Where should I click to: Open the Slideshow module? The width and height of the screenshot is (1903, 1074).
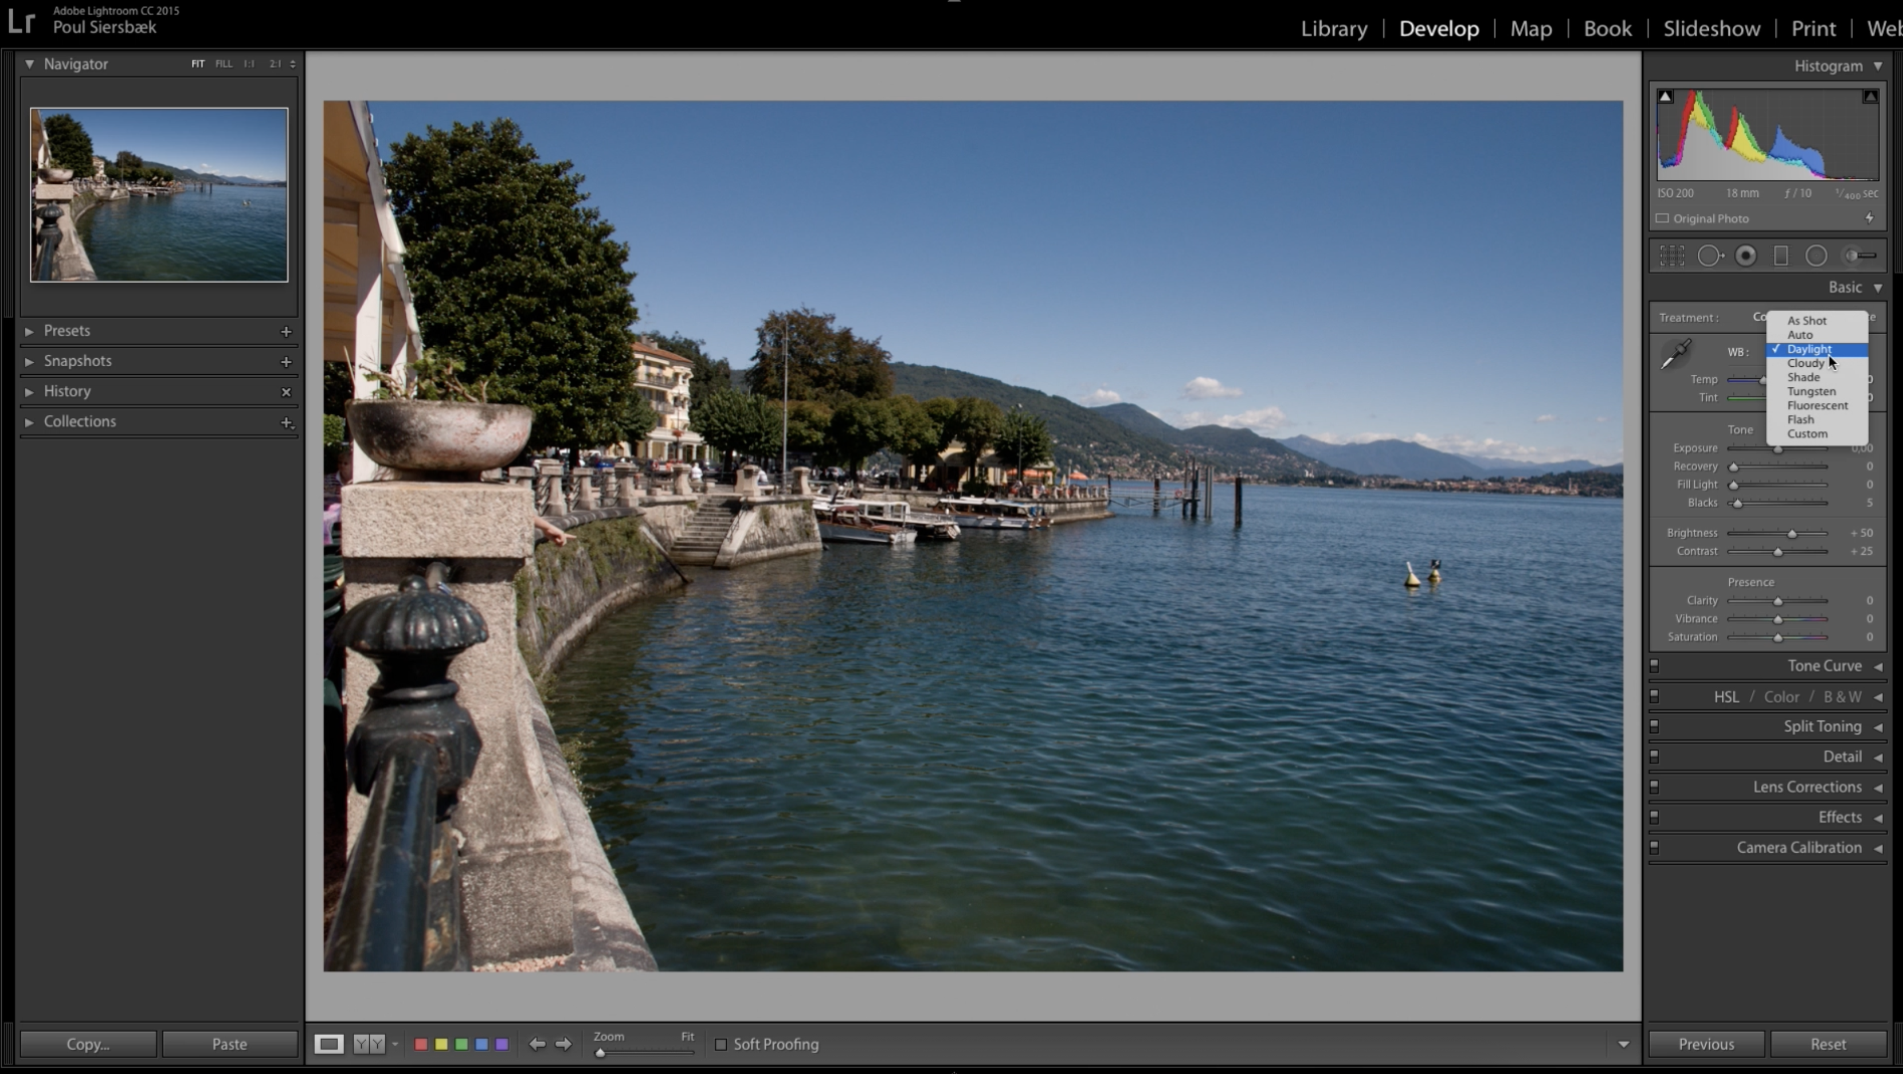click(1711, 28)
